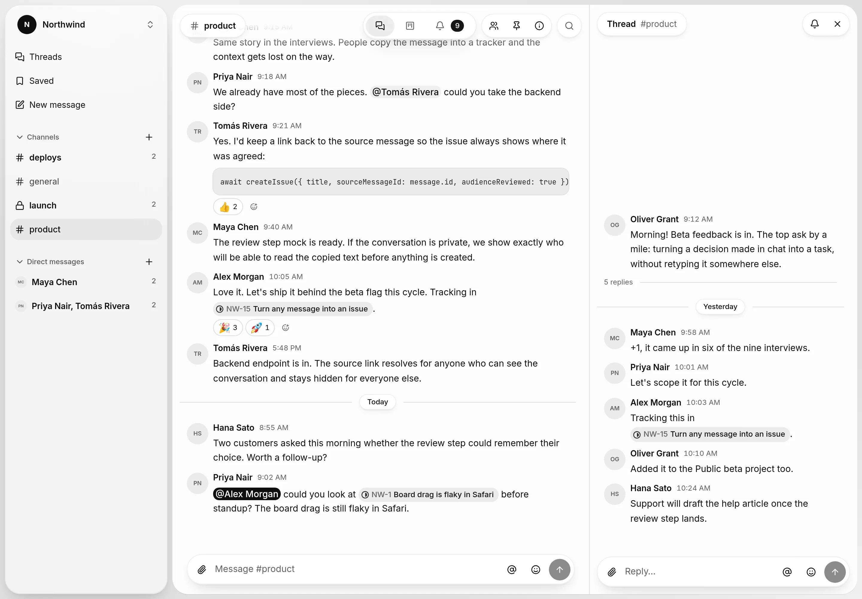Open Saved items in the sidebar
Screen dimensions: 862x599
pos(86,81)
